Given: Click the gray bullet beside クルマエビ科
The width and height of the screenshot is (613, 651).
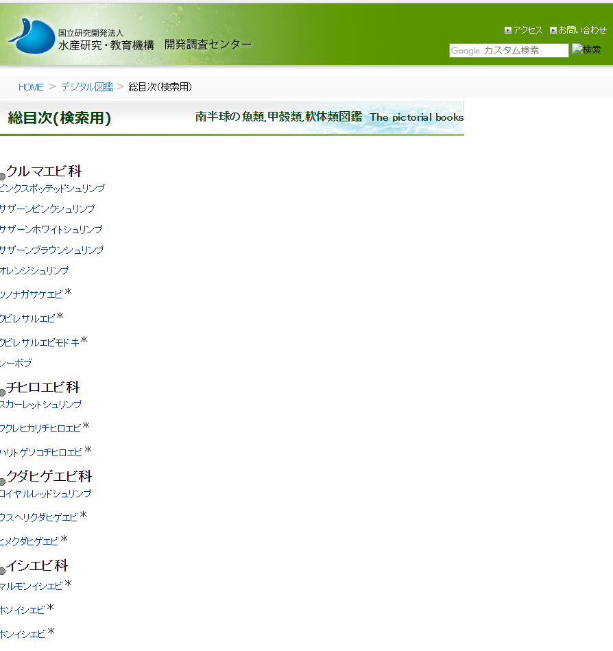Looking at the screenshot, I should 3,176.
